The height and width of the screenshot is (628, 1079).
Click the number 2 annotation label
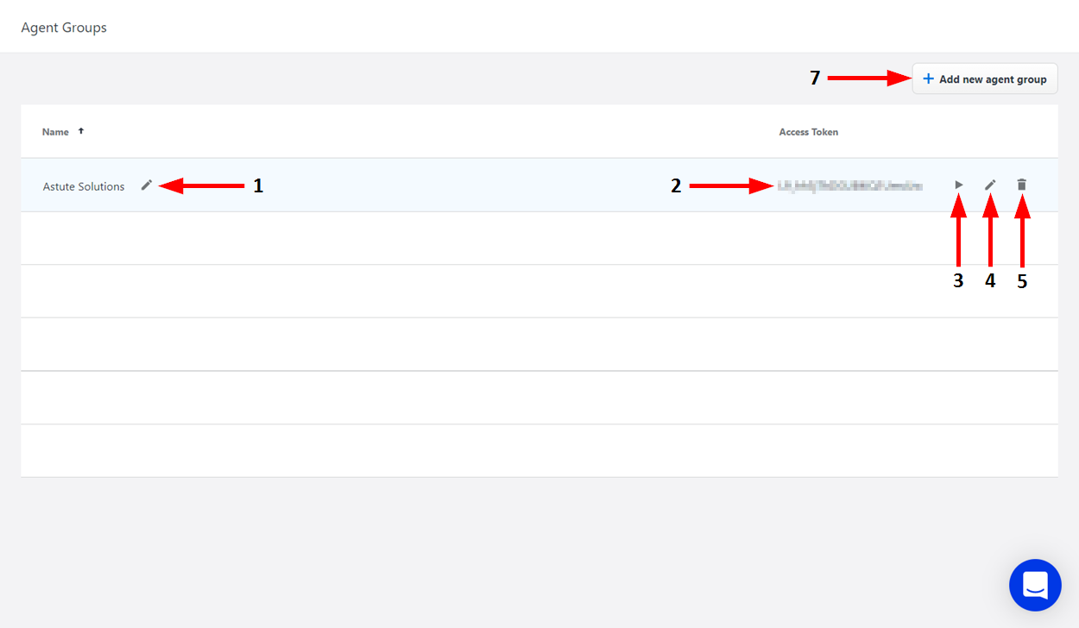[x=676, y=185]
